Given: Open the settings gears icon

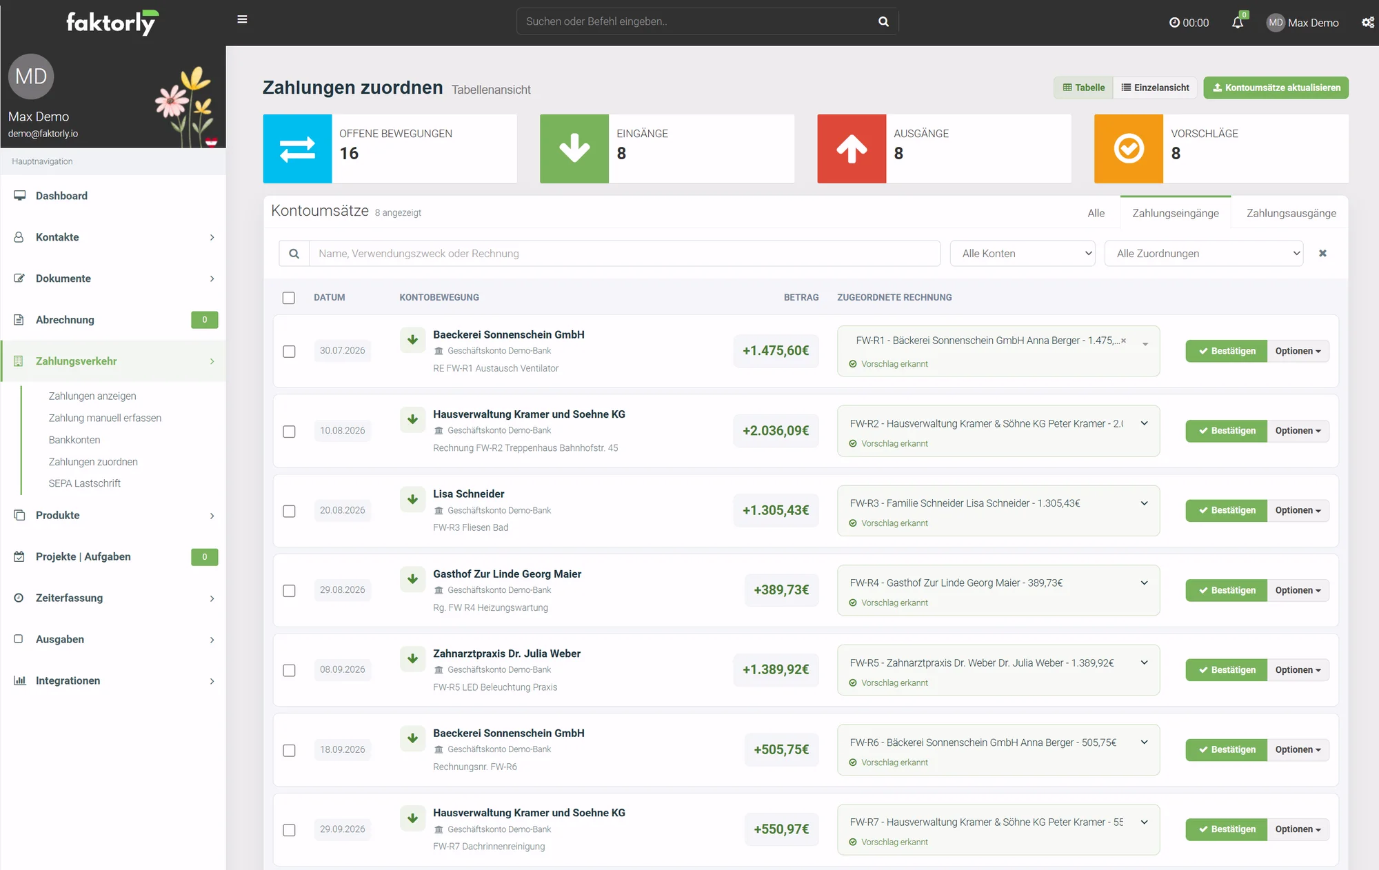Looking at the screenshot, I should click(x=1368, y=22).
